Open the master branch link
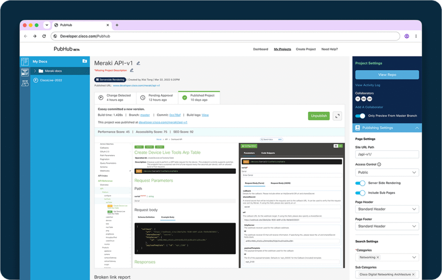 click(x=145, y=115)
